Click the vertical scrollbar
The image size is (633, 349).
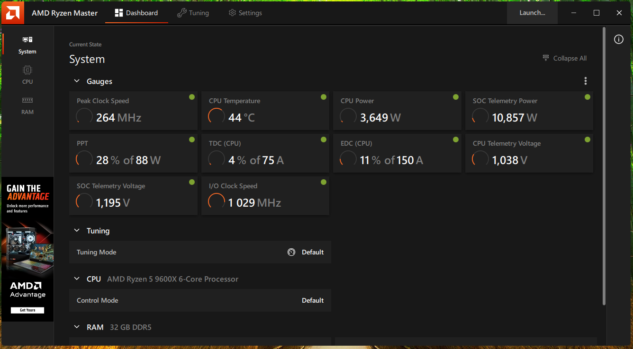coord(604,166)
